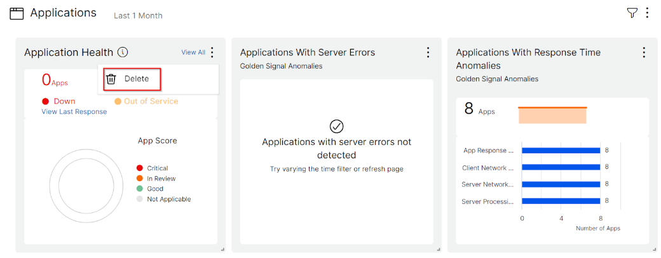Open the View All link
The width and height of the screenshot is (661, 258).
click(193, 52)
